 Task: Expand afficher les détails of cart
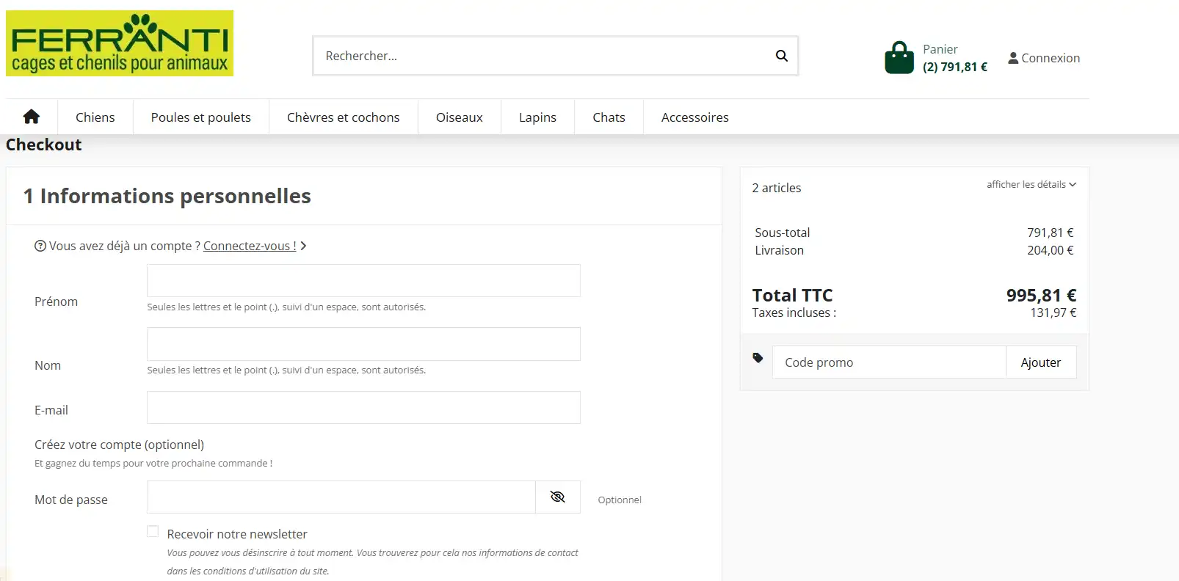point(1031,184)
